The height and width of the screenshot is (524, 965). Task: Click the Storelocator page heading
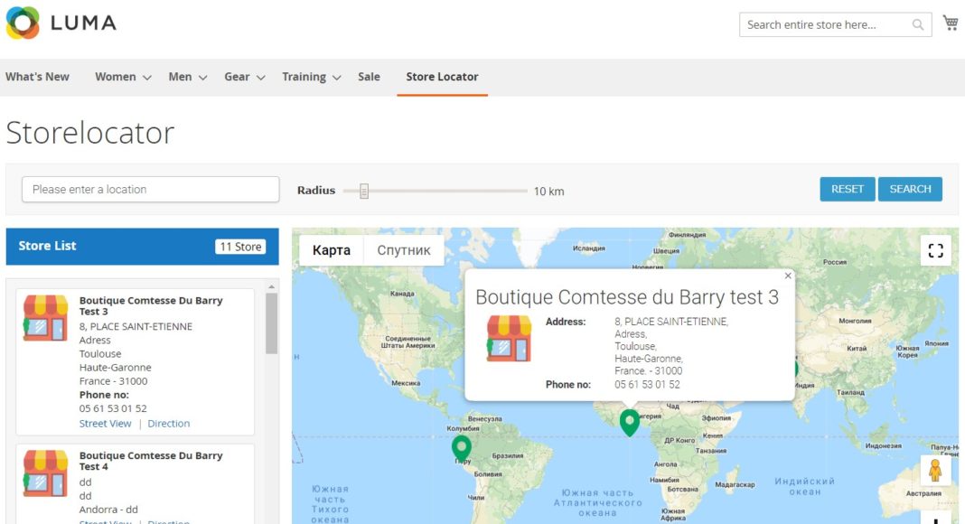tap(89, 132)
